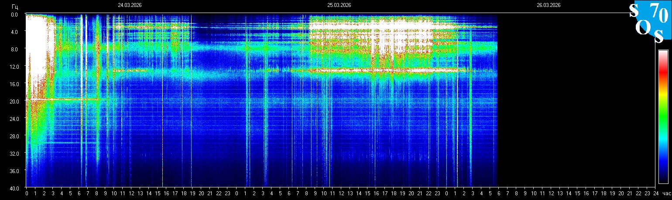Viewport: 672px width, 200px height.
Task: Click the 28.0 frequency axis label
Action: coord(14,136)
